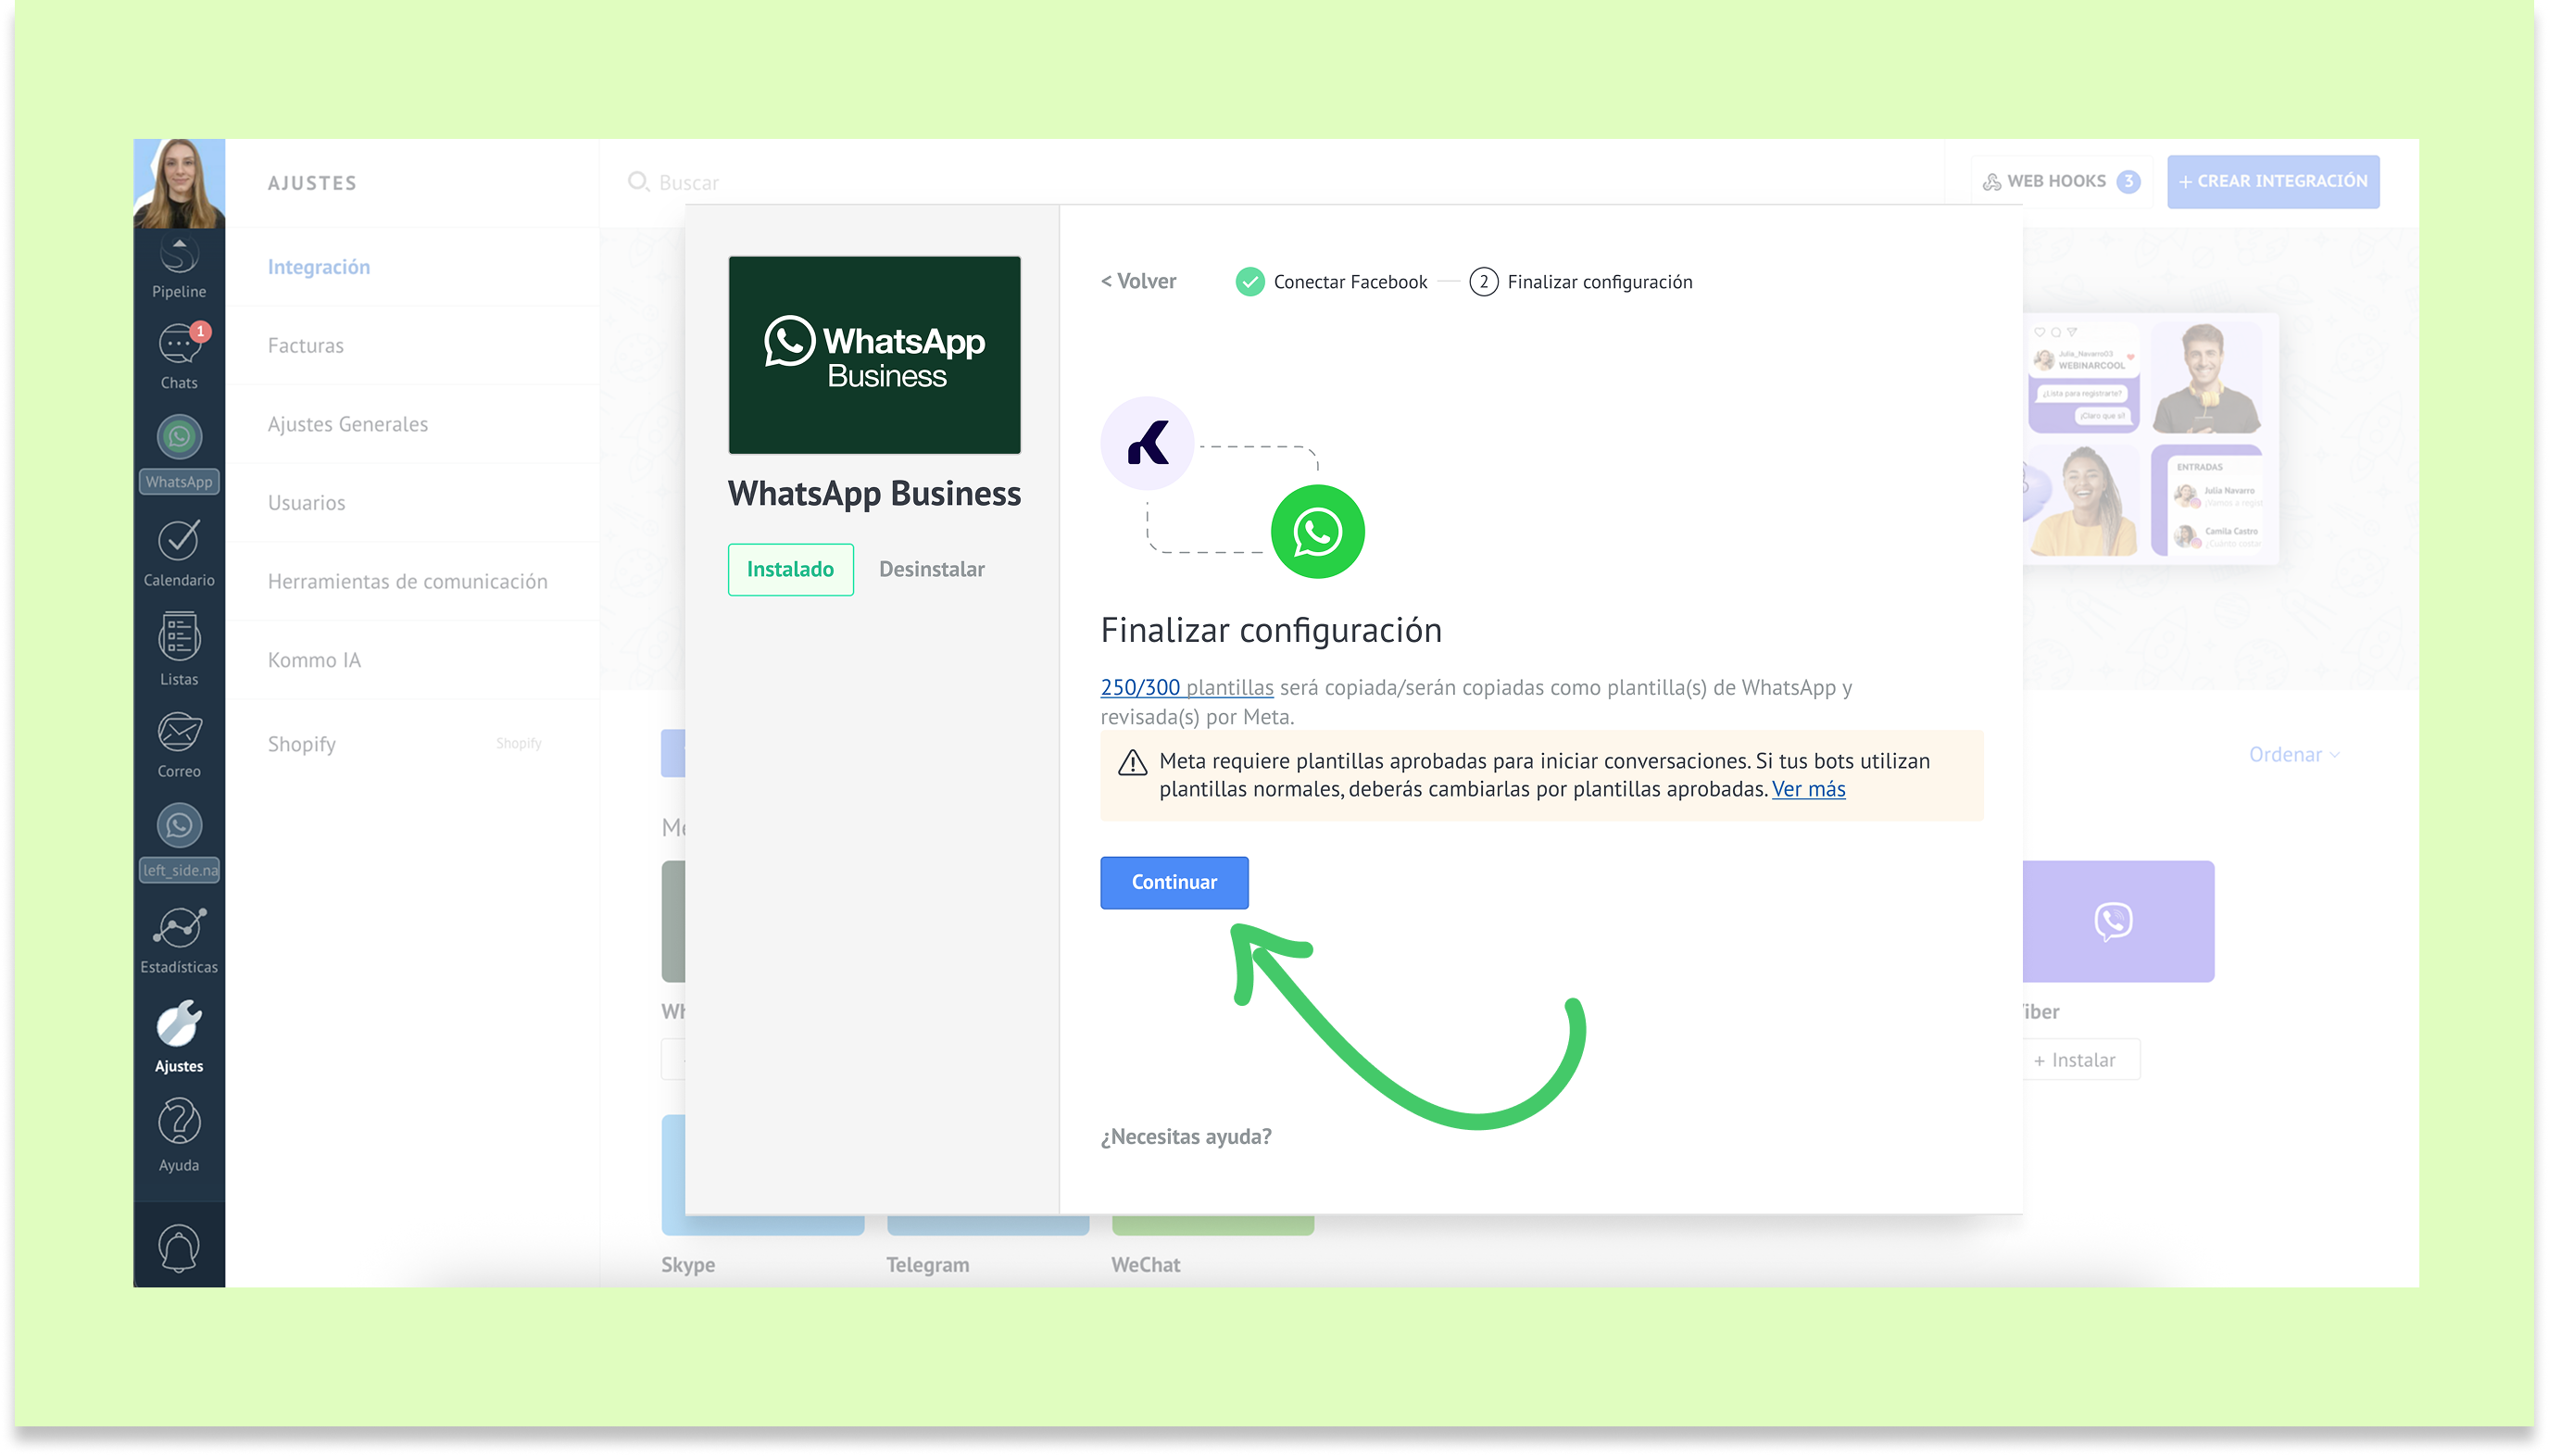Viewport: 2549px width, 1456px height.
Task: Click the Crear Integración button
Action: coord(2272,181)
